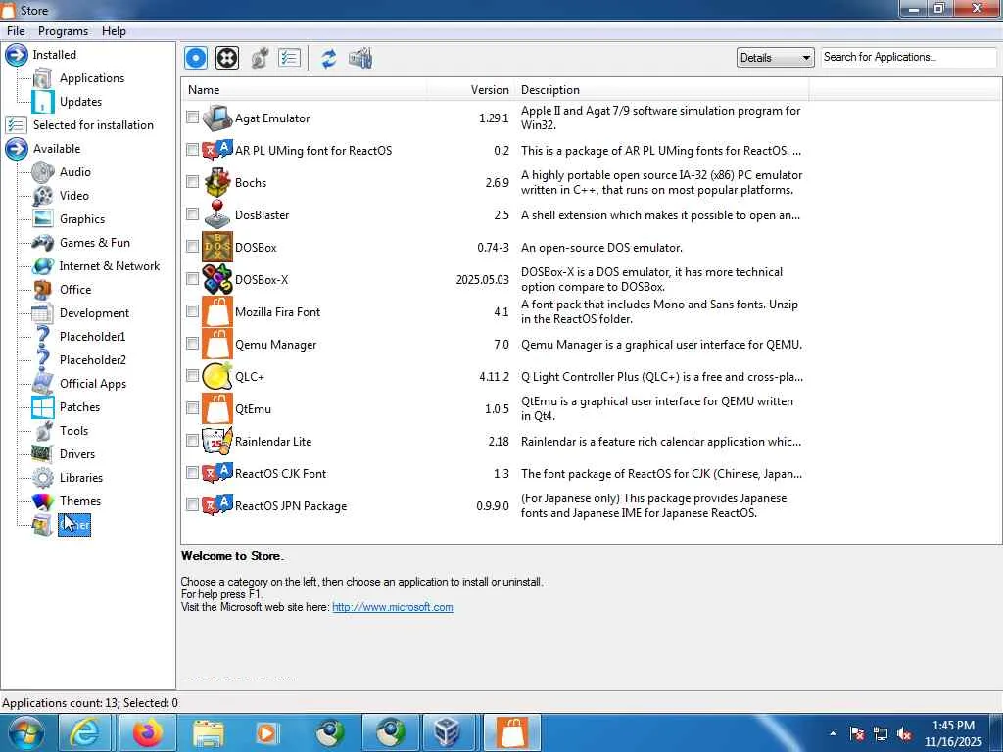Click the Rainlendar Lite calendar icon
The height and width of the screenshot is (752, 1003).
(x=216, y=441)
